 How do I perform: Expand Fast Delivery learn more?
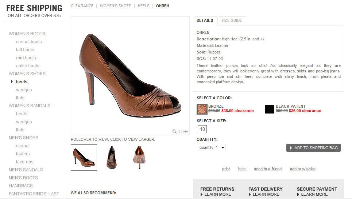pos(266,194)
